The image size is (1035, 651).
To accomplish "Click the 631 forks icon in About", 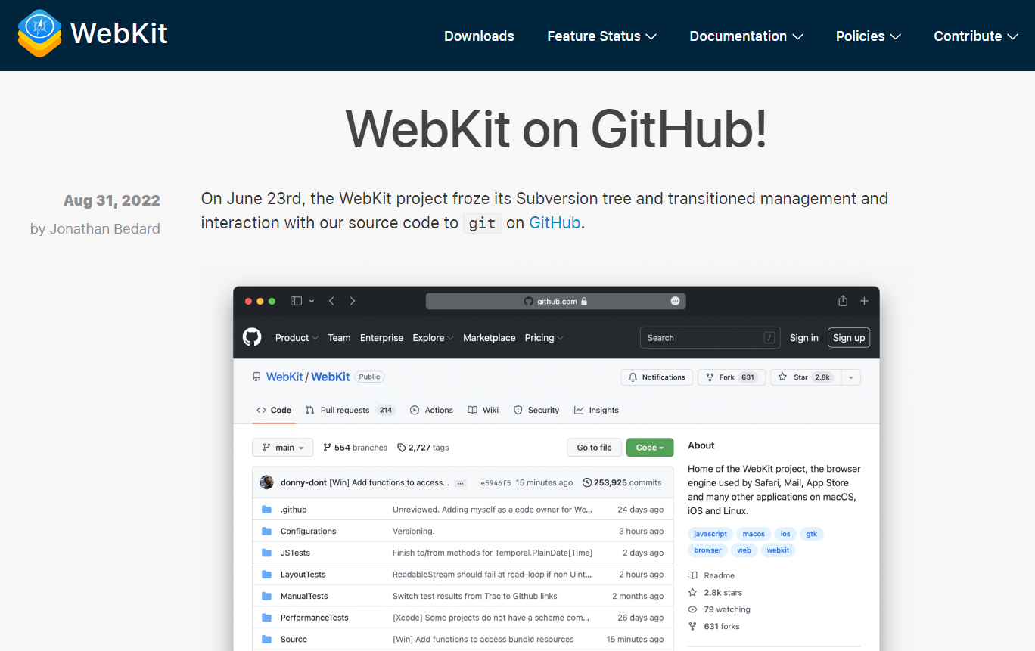I will pos(692,626).
